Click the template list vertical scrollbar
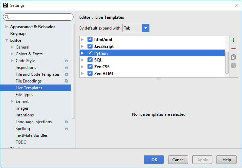The image size is (242, 168). 227,63
